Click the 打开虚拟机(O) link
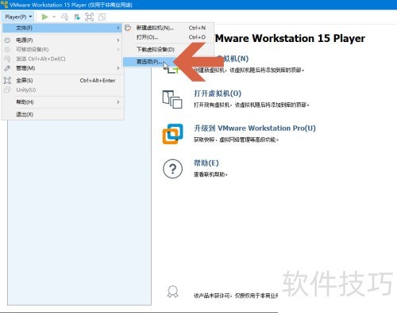Screen dimensions: 397x313 point(218,94)
